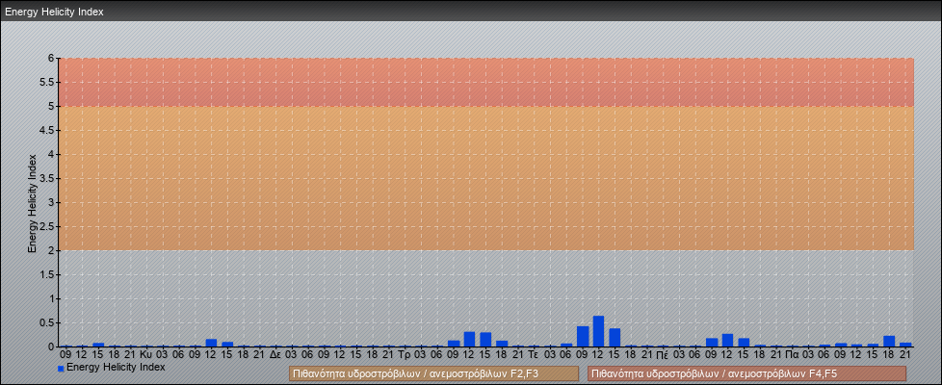
Task: Toggle the Energy Helicity Index legend label
Action: click(116, 367)
